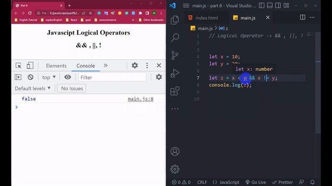
Task: Open the React bookmark folder
Action: click(72, 20)
